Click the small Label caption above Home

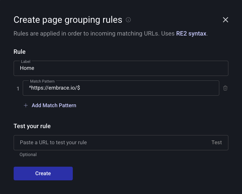25,61
